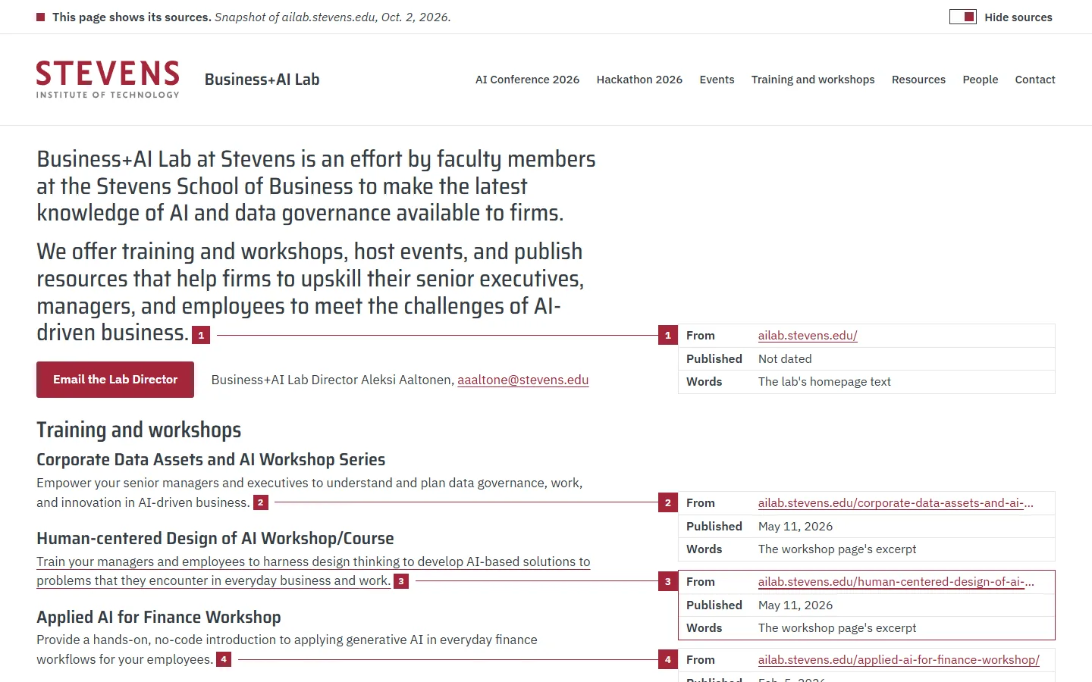
Task: Click inline citation marker 3 after human-centered design
Action: click(x=401, y=581)
